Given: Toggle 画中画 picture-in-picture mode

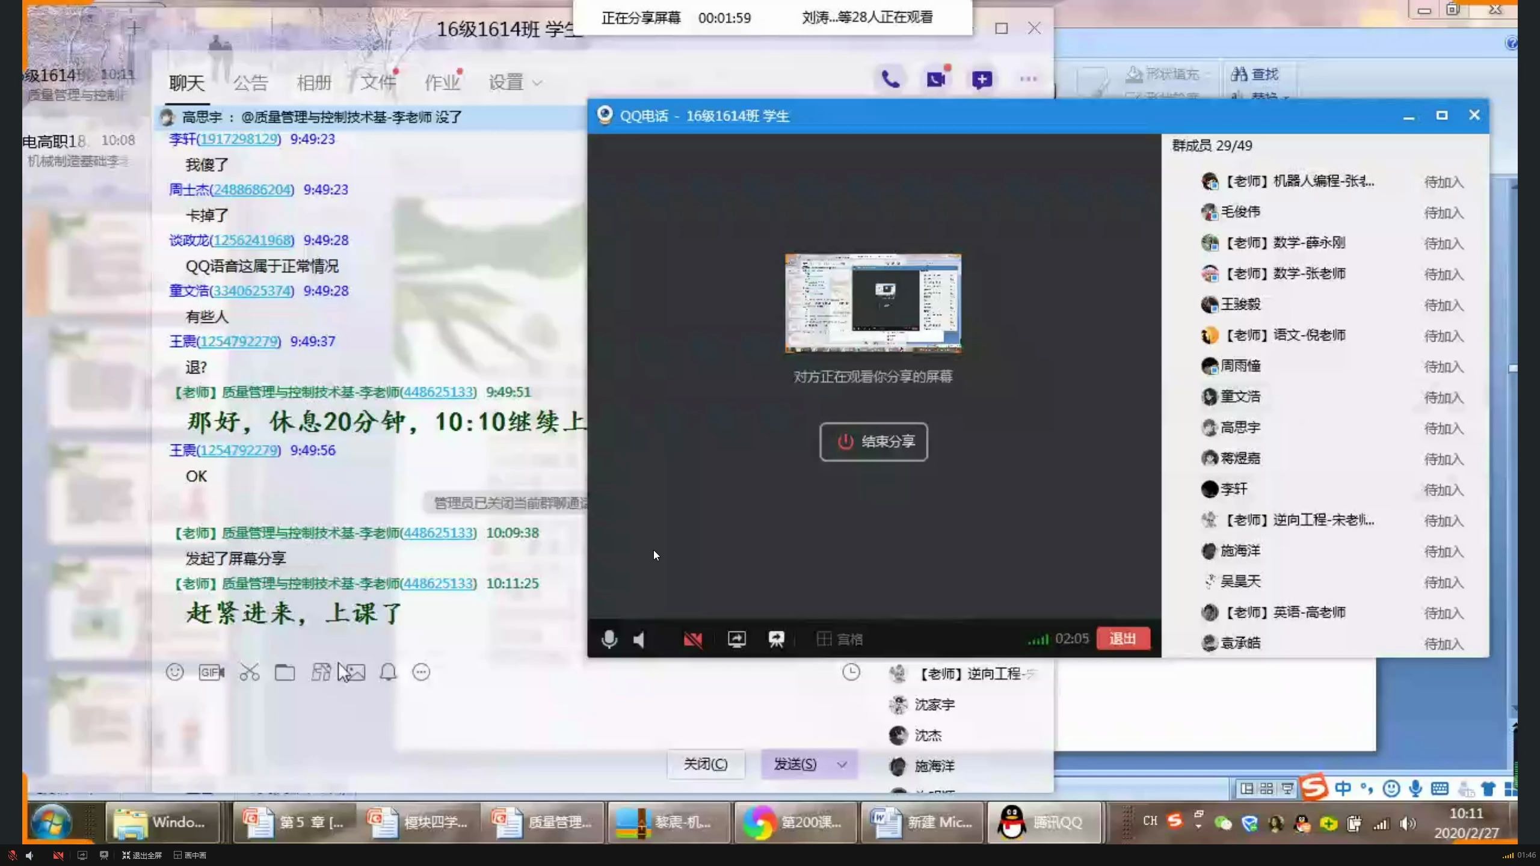Looking at the screenshot, I should coord(190,855).
